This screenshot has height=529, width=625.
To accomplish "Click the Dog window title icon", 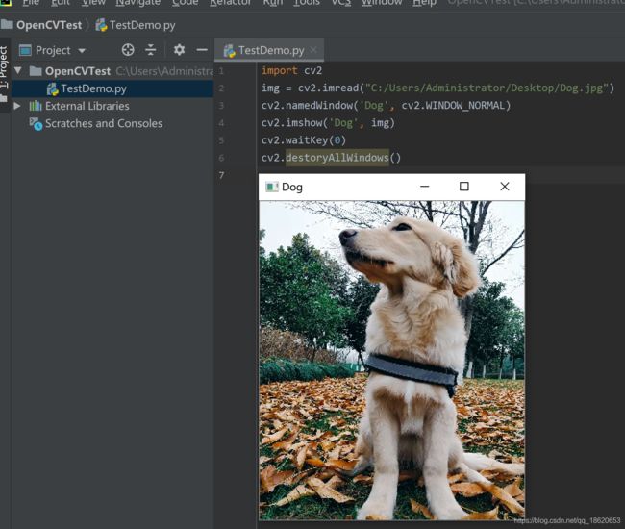I will [272, 187].
